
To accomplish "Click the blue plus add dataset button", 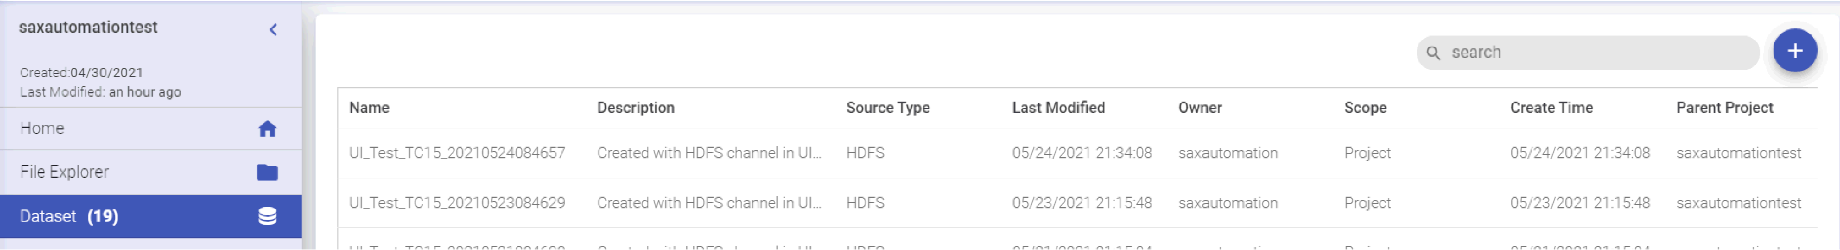I will [1794, 51].
